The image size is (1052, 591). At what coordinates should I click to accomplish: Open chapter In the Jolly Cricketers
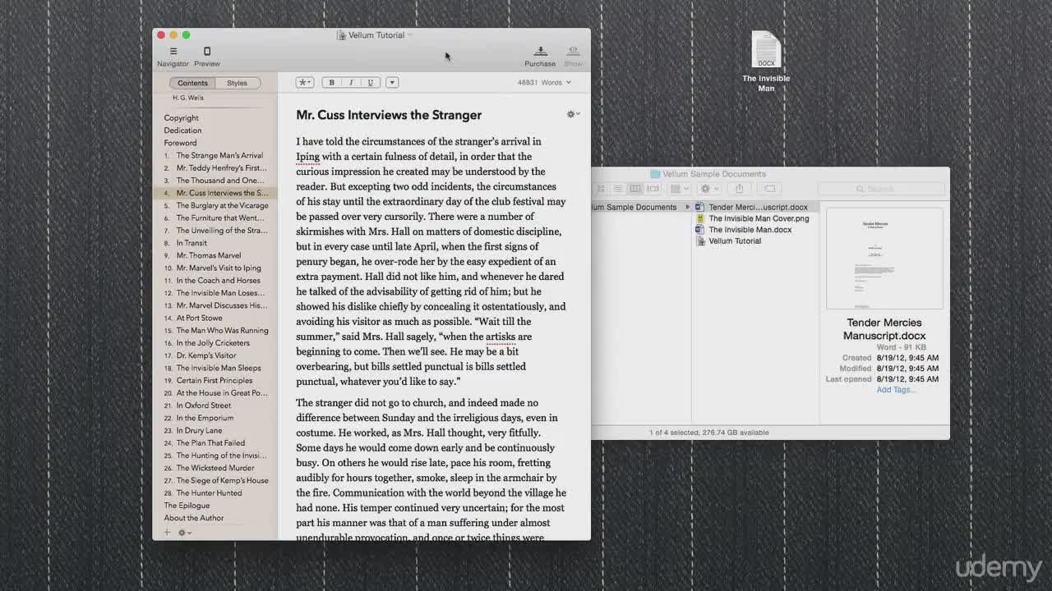point(214,343)
